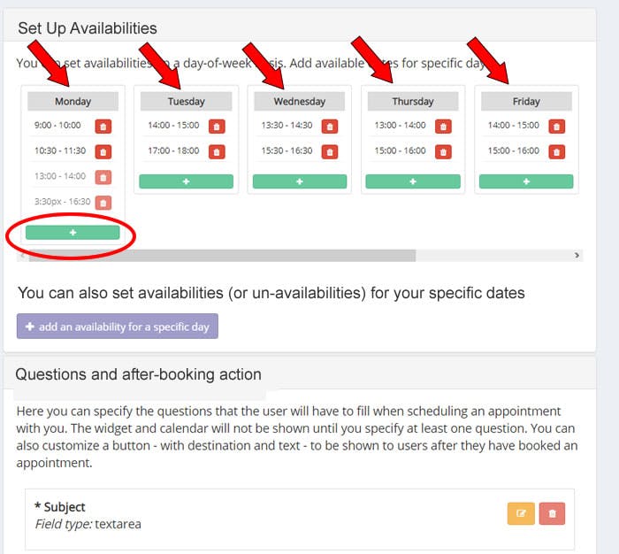The width and height of the screenshot is (619, 554).
Task: Remove Tuesday 14:00 - 15:00 slot
Action: 217,127
